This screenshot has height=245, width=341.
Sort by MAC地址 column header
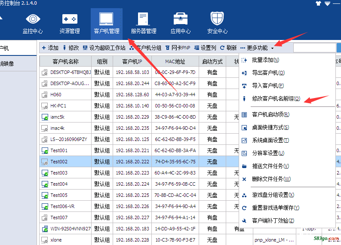(x=175, y=61)
